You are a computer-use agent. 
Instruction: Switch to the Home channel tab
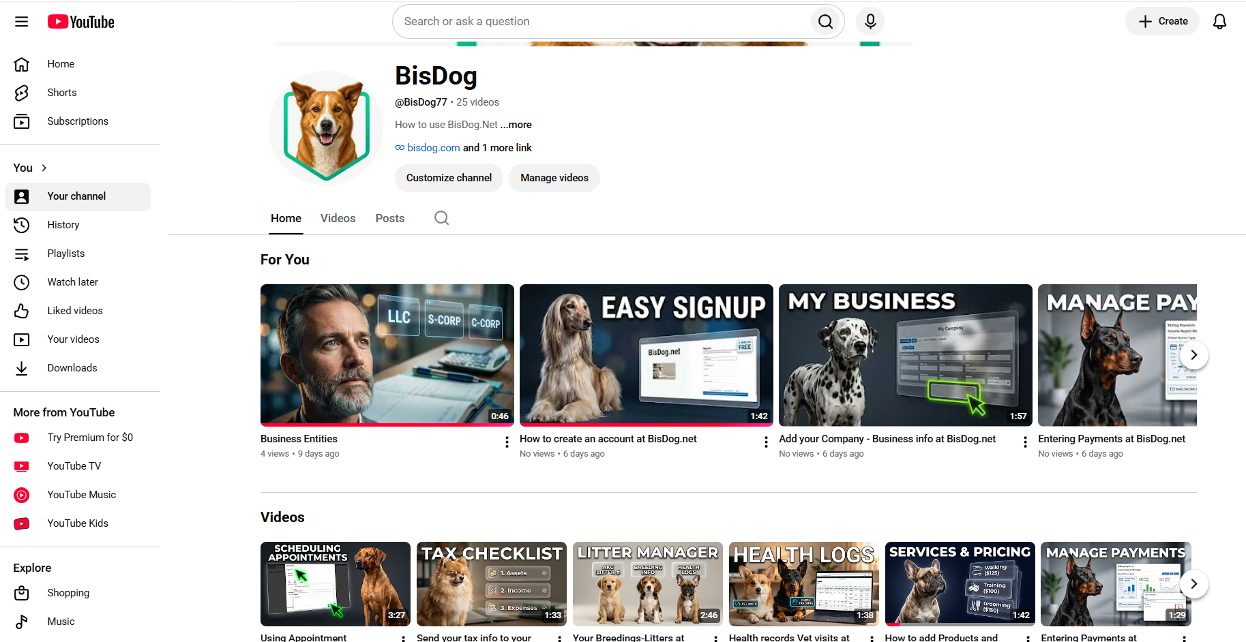click(286, 218)
